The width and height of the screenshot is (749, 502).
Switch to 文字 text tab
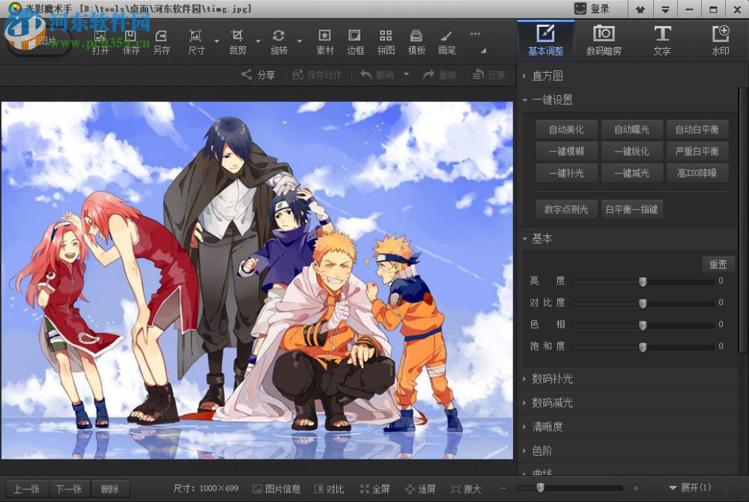click(x=662, y=40)
